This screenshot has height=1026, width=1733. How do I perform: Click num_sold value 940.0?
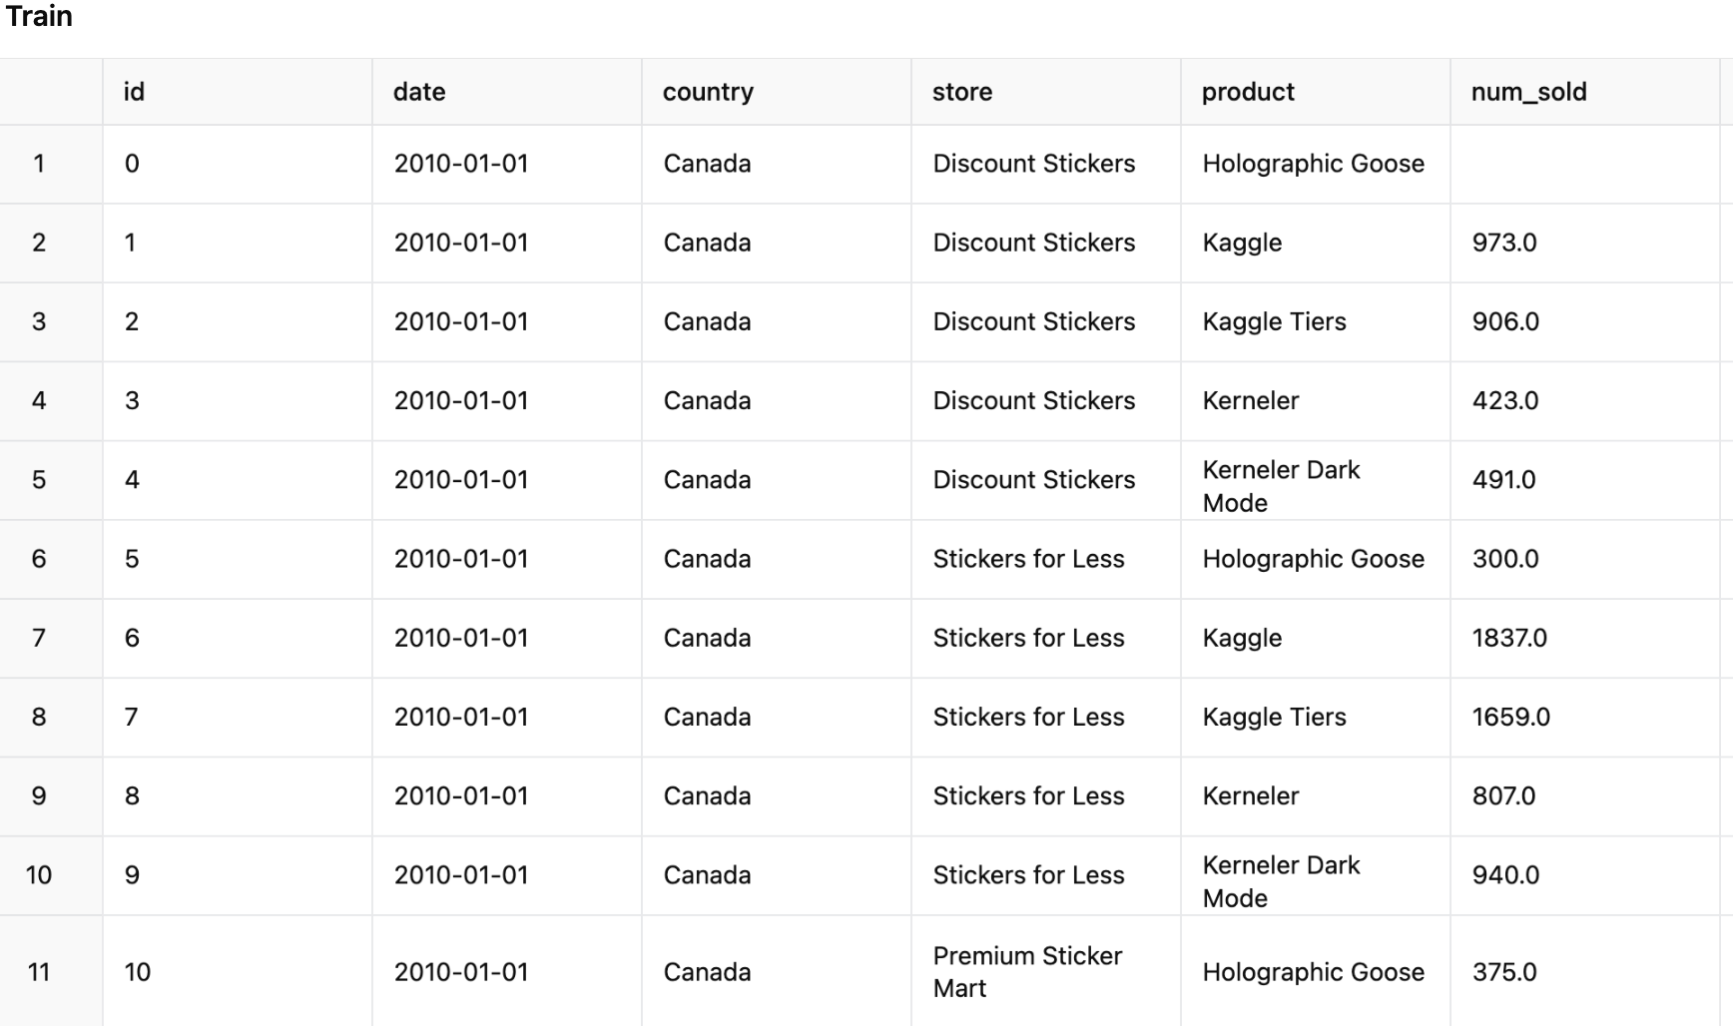point(1505,874)
